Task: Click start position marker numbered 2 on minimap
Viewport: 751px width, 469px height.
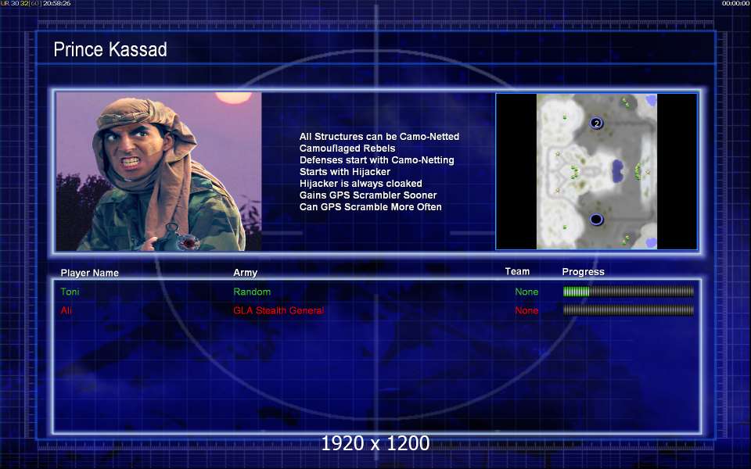Action: 596,123
